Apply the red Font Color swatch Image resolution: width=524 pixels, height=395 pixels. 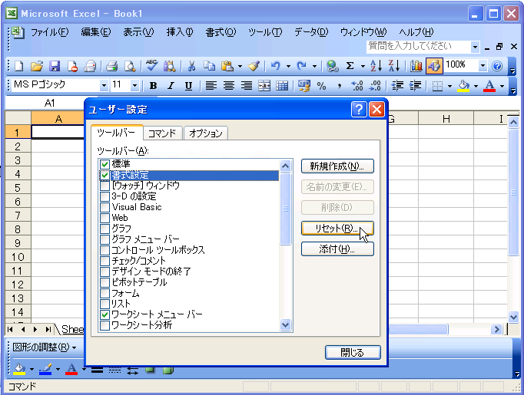489,86
